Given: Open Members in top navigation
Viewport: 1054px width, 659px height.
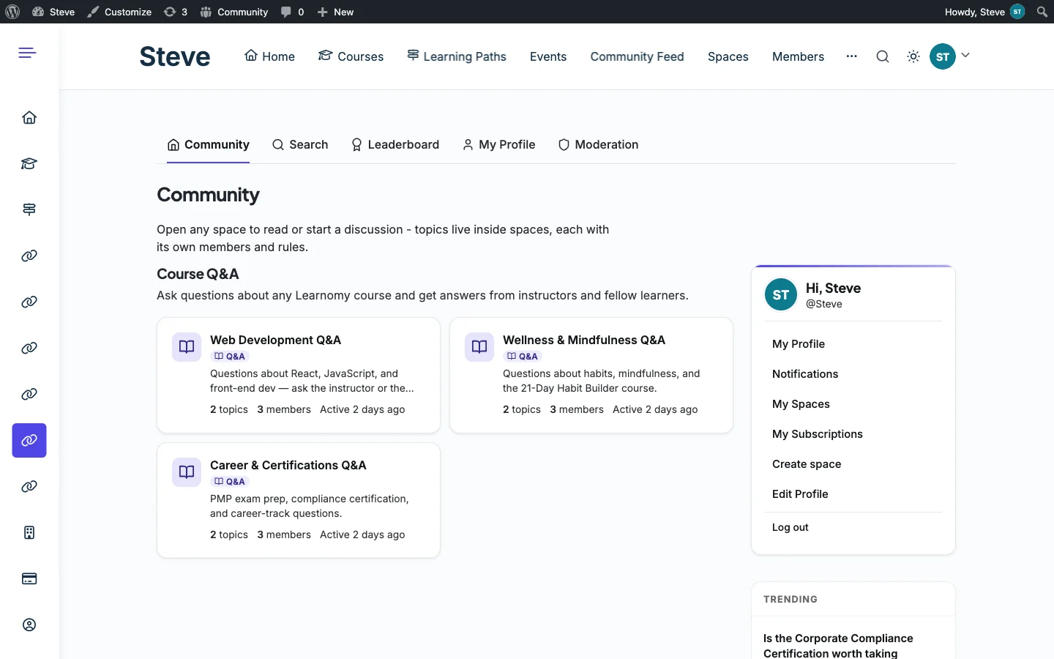Looking at the screenshot, I should (x=798, y=56).
